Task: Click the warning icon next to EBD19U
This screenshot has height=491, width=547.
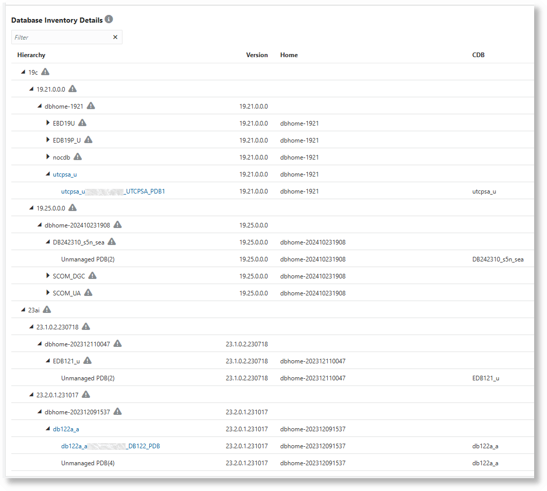Action: (82, 123)
